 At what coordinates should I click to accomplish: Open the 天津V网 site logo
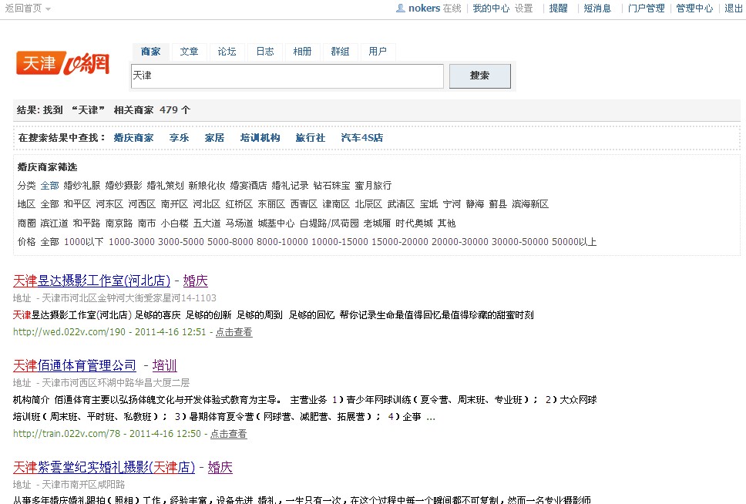pyautogui.click(x=62, y=63)
